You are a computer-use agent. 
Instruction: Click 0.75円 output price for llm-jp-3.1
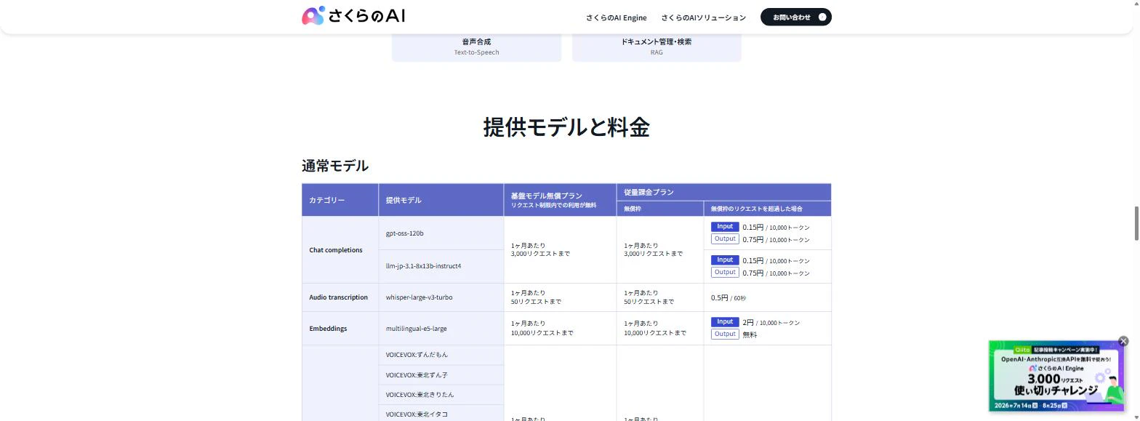click(x=776, y=273)
